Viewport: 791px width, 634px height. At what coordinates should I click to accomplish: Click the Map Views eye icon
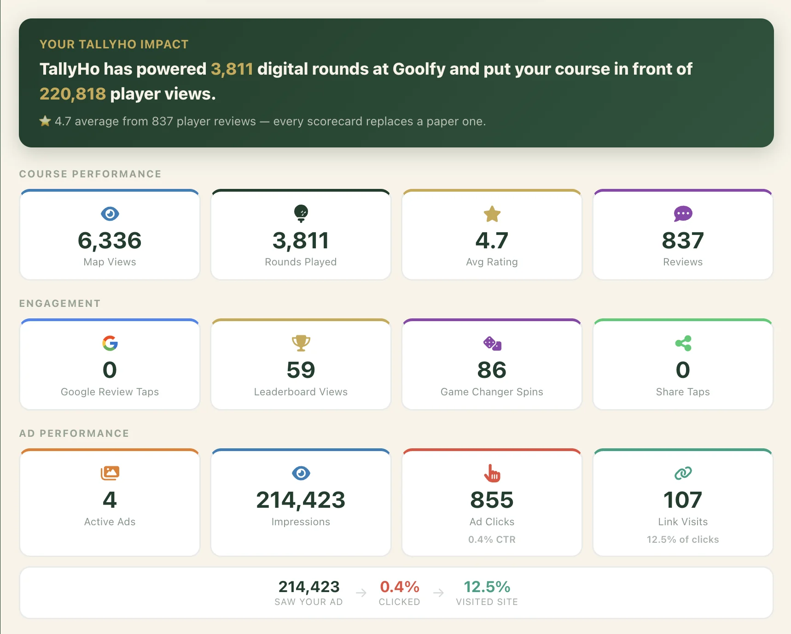110,214
